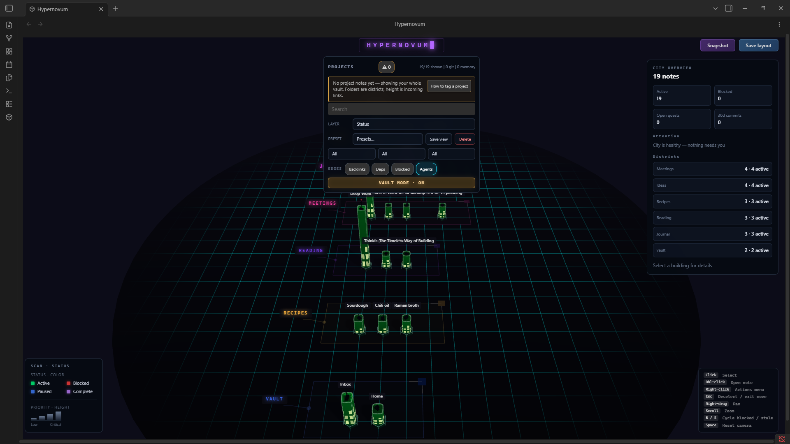This screenshot has width=790, height=444.
Task: Open the first All filter dropdown
Action: click(352, 154)
